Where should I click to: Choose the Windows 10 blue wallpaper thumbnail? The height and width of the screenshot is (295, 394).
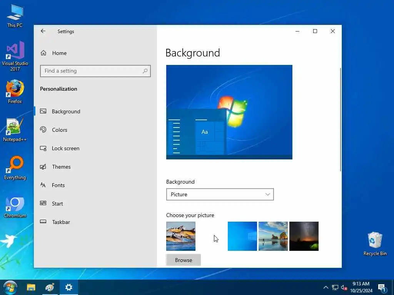pyautogui.click(x=242, y=236)
